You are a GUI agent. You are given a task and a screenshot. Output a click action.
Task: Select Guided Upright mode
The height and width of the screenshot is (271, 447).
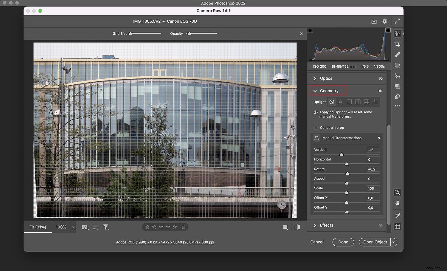click(375, 102)
